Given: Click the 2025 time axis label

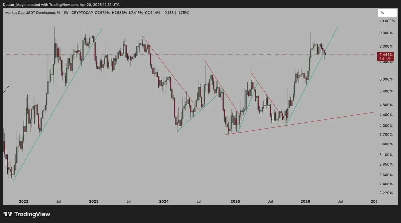Looking at the screenshot, I should (235, 201).
